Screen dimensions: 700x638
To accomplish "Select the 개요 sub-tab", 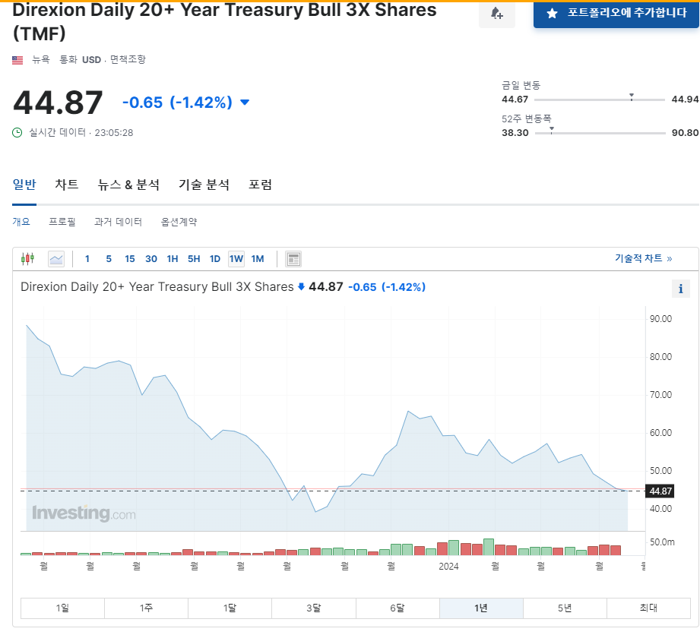I will 21,222.
